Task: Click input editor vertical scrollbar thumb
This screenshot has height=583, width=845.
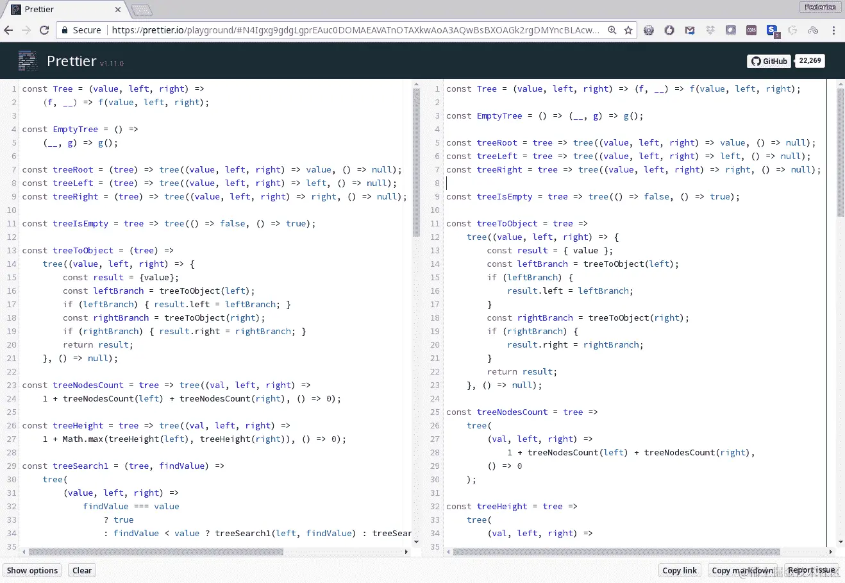Action: point(416,162)
